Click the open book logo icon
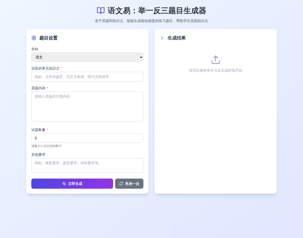 point(101,11)
